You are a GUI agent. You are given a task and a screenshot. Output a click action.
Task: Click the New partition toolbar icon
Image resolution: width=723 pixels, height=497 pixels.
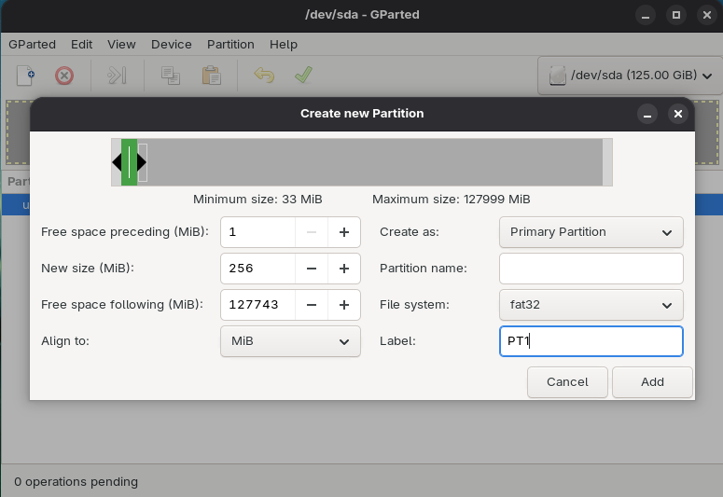(26, 75)
